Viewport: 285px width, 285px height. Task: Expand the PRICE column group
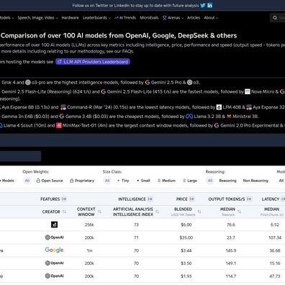point(191,199)
